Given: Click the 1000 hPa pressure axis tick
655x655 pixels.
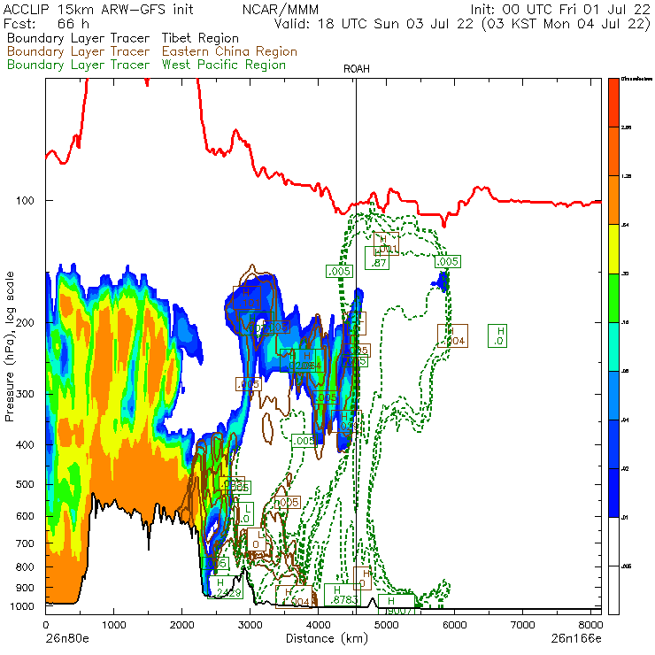Looking at the screenshot, I should point(22,606).
